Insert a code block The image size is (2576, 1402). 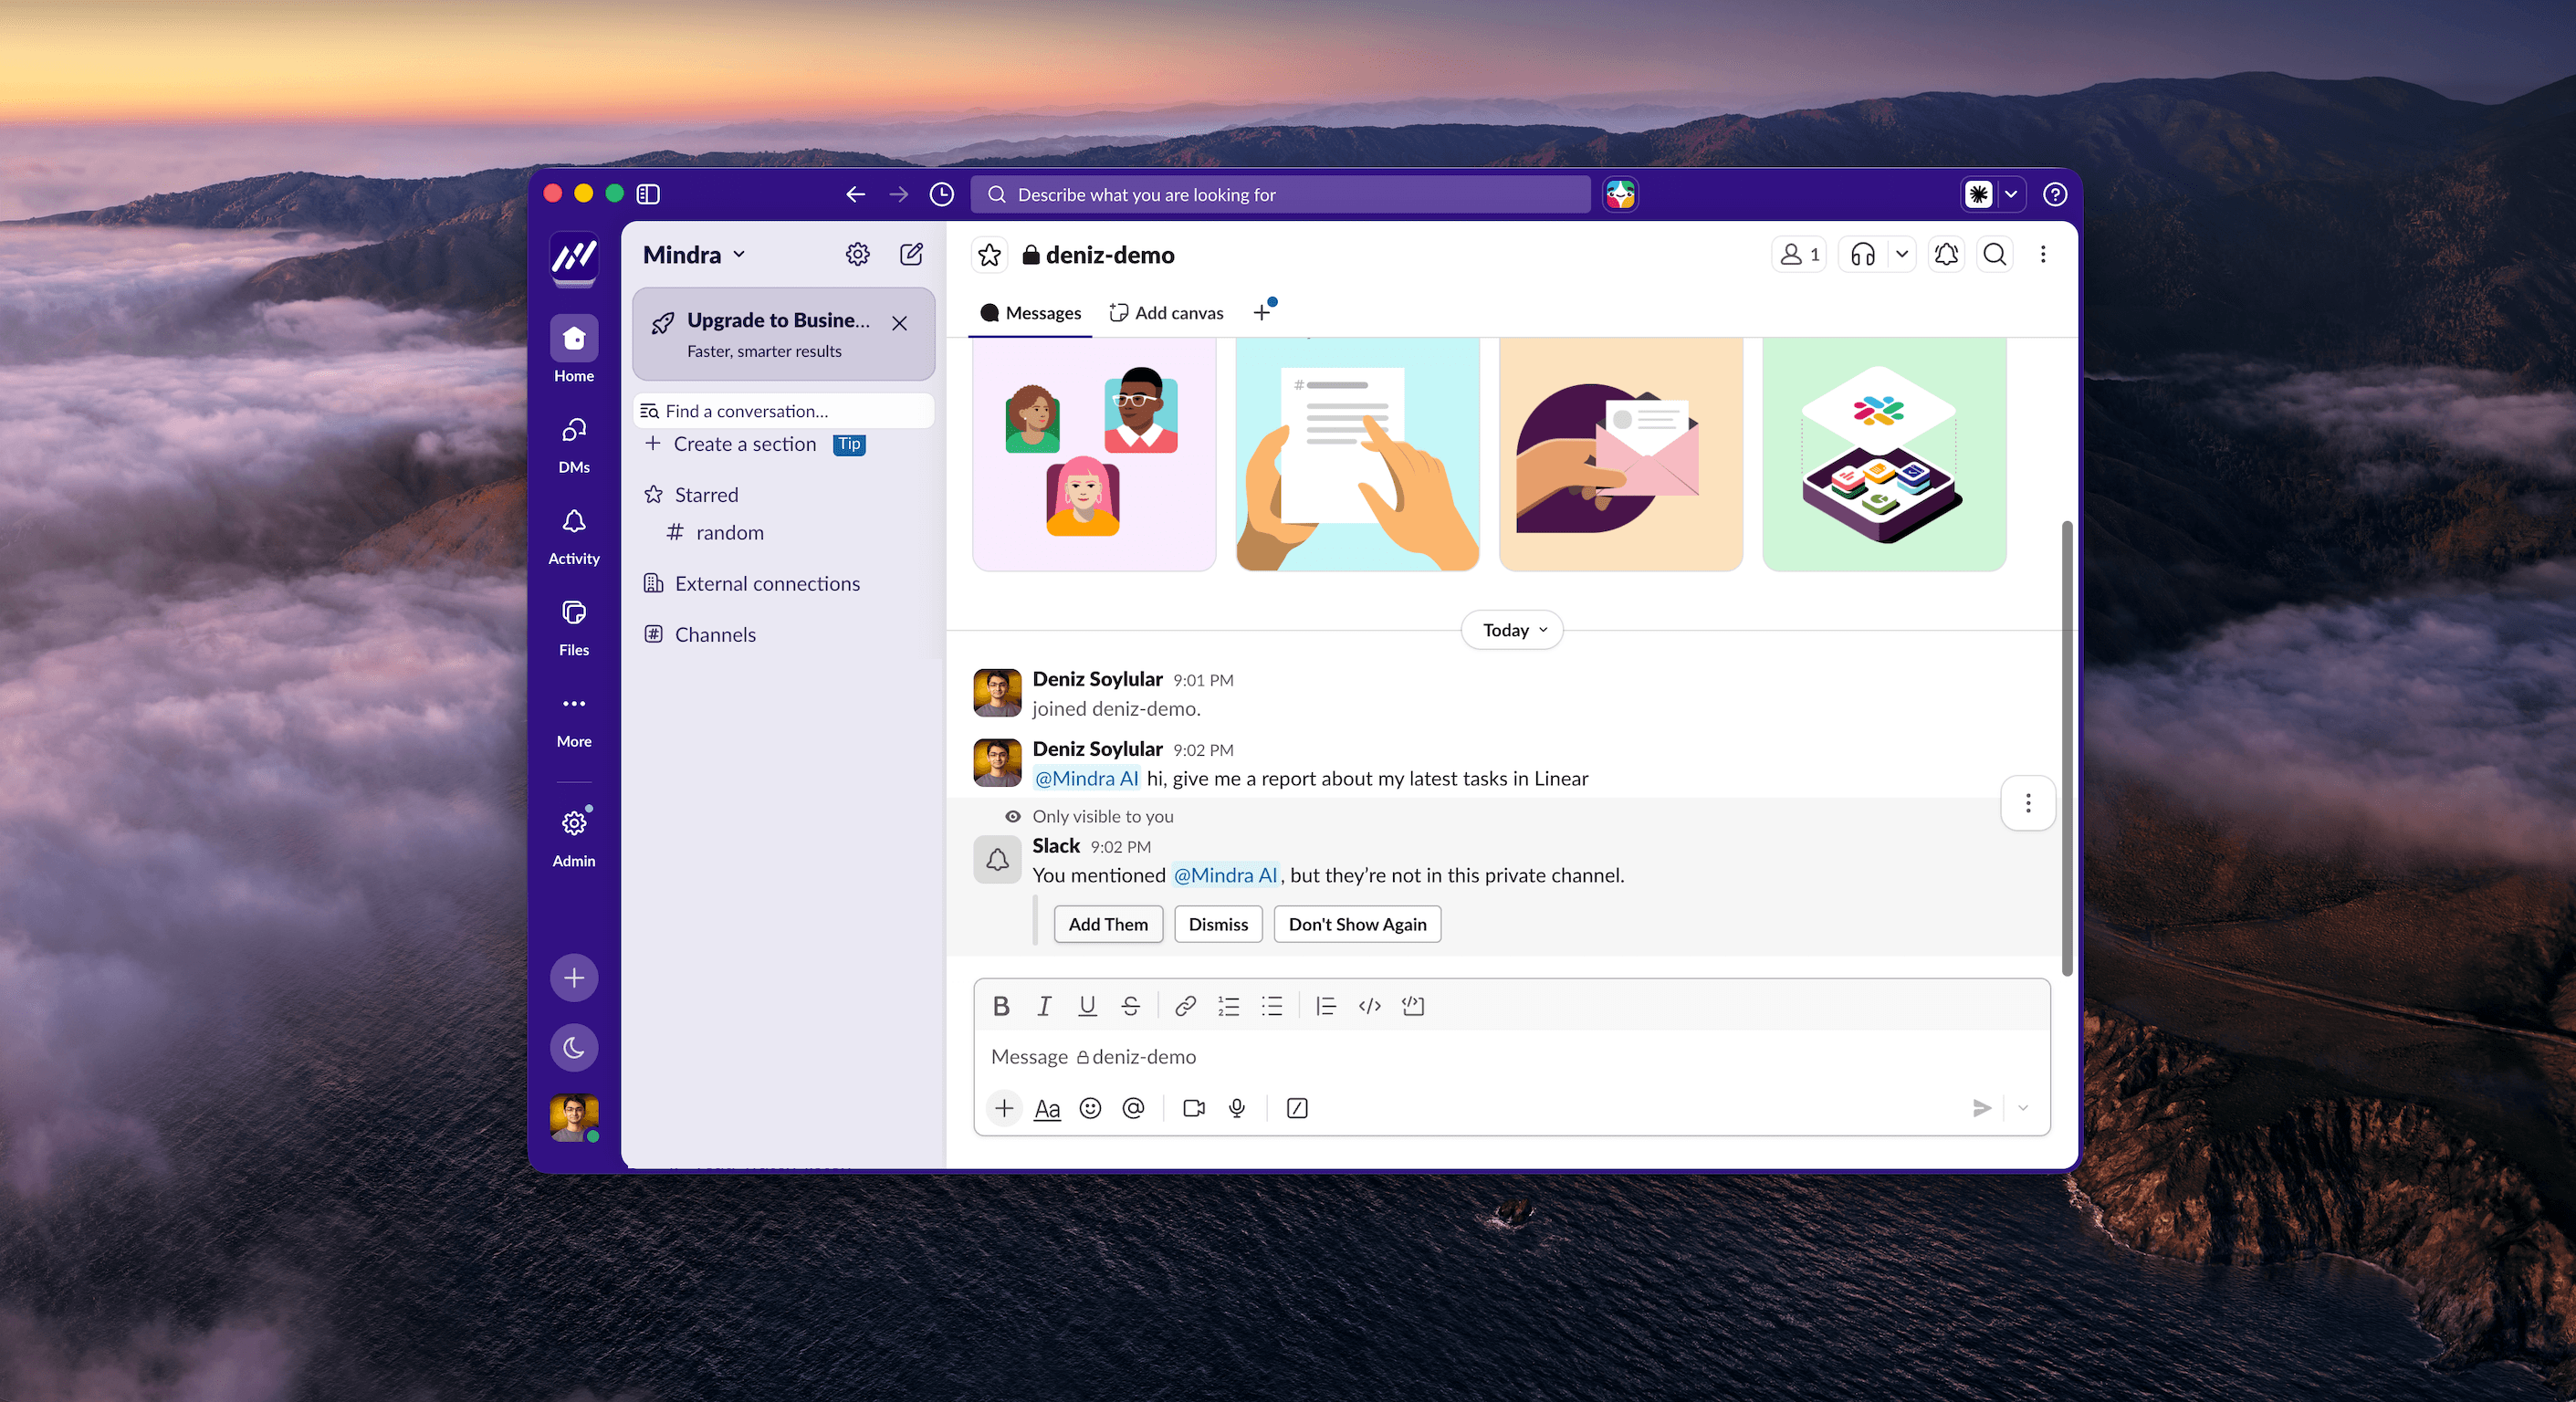[x=1413, y=1006]
